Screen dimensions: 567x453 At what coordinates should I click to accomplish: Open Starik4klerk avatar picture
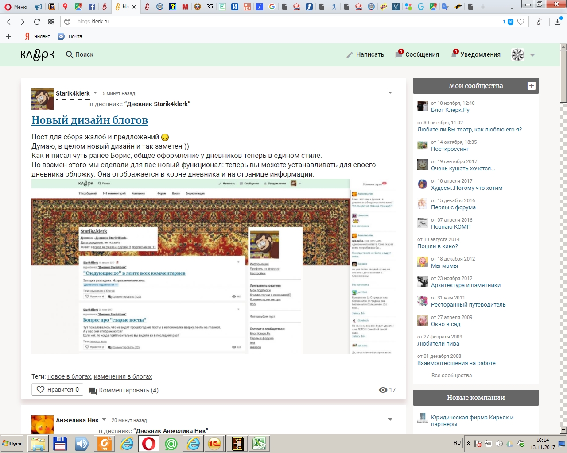coord(43,99)
